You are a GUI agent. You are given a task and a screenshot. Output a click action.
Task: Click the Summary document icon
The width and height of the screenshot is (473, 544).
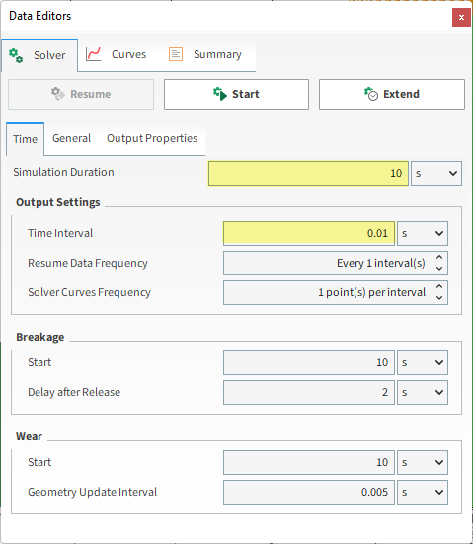[176, 54]
